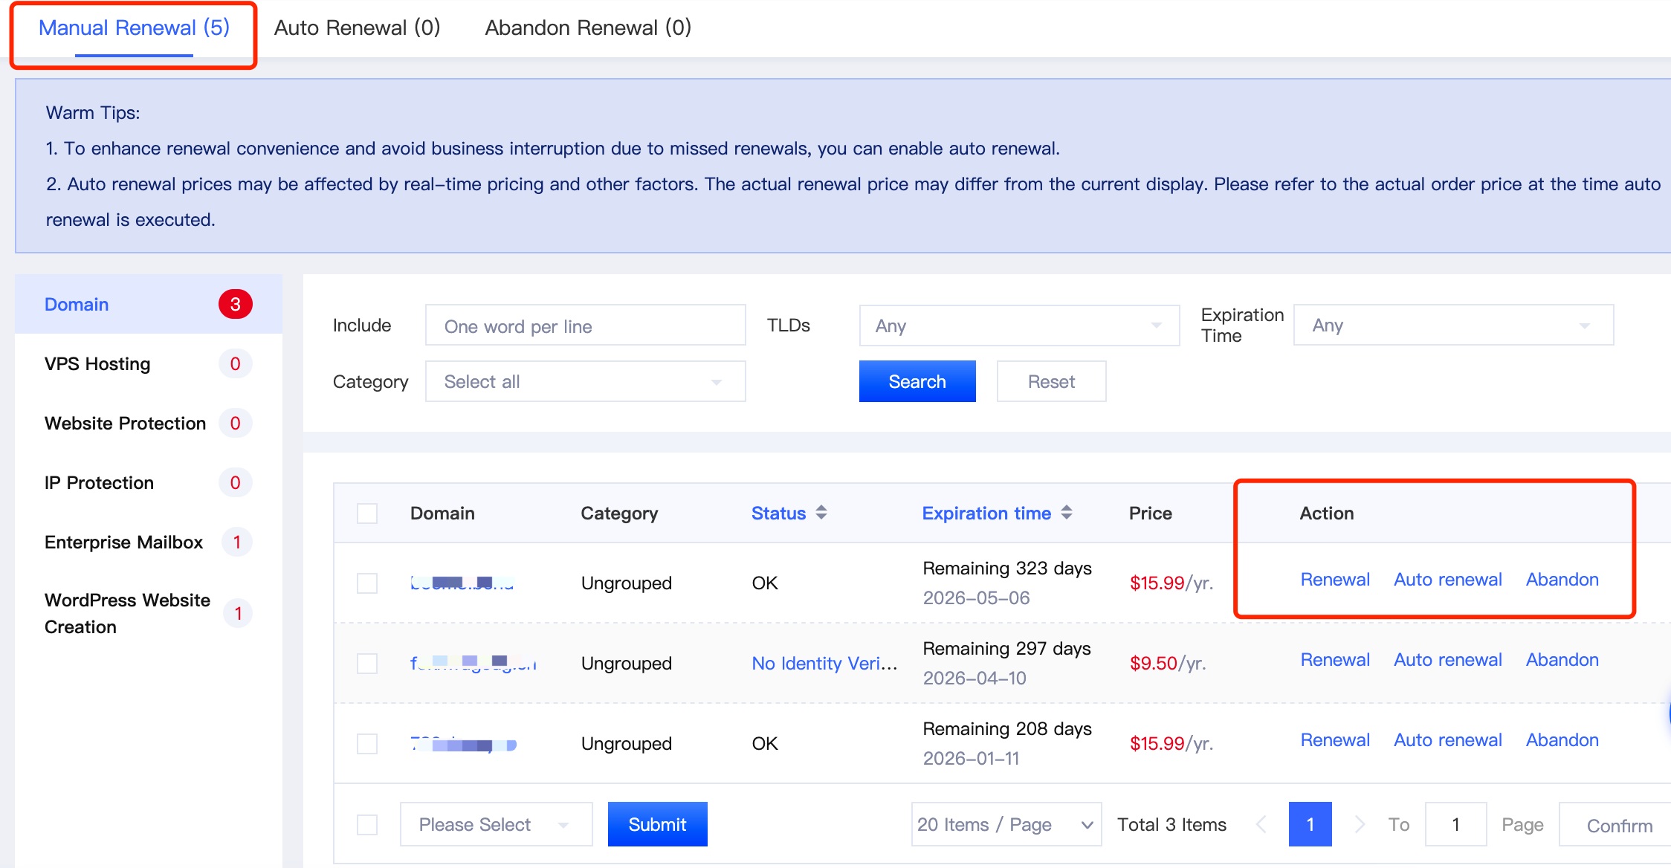Switch to the Manual Renewal tab
1671x868 pixels.
point(134,28)
